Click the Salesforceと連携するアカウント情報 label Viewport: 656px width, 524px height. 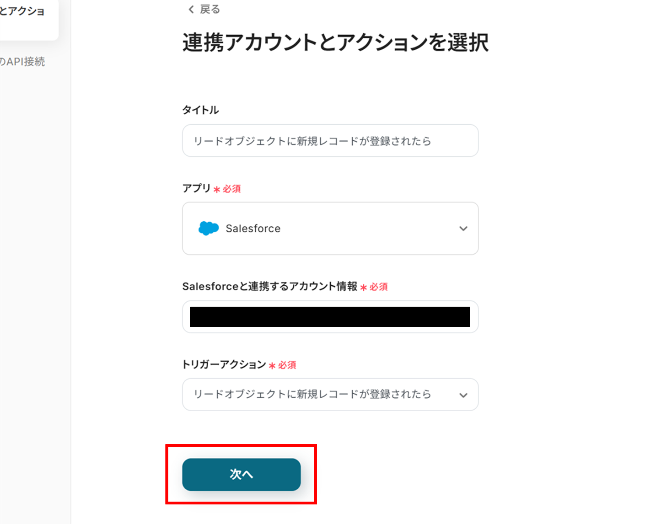[x=270, y=286]
